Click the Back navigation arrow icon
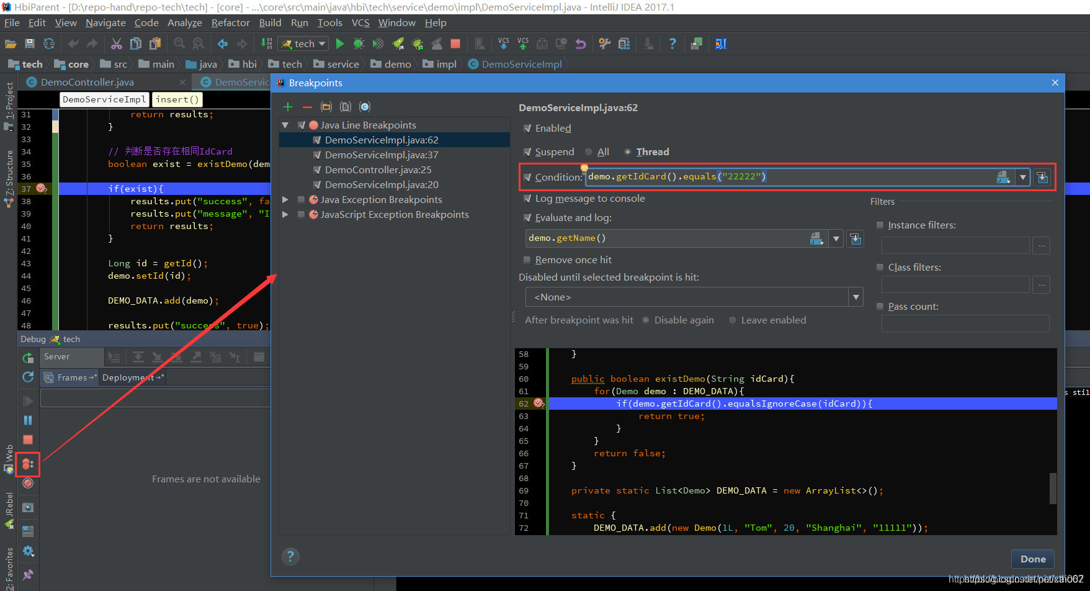1090x591 pixels. (x=223, y=44)
